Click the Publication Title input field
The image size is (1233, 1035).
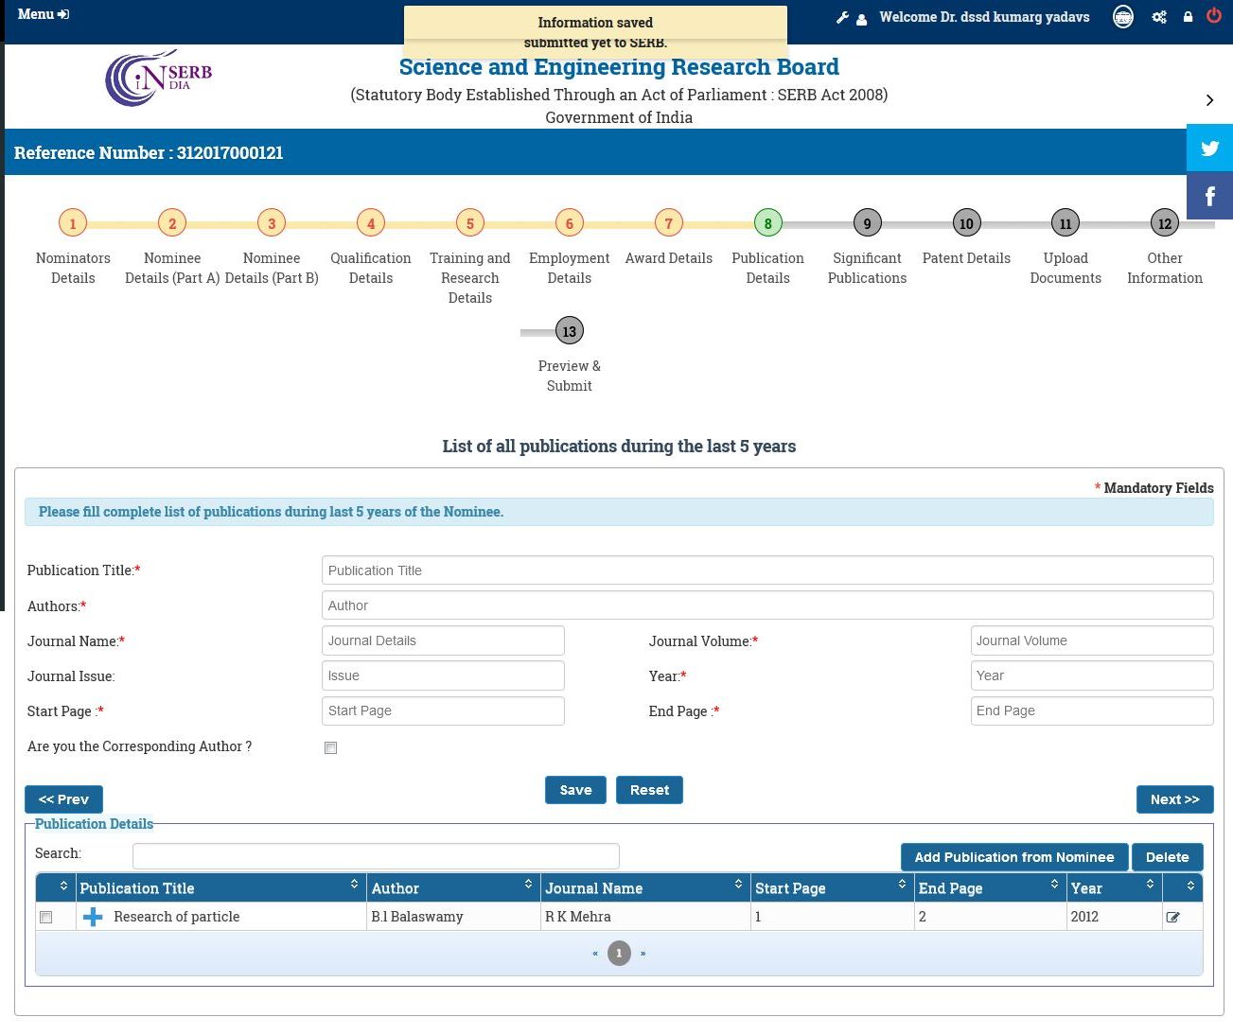click(x=767, y=570)
